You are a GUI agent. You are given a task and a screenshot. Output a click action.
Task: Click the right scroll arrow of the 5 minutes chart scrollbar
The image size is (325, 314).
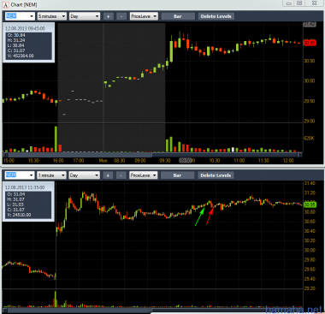299,155
